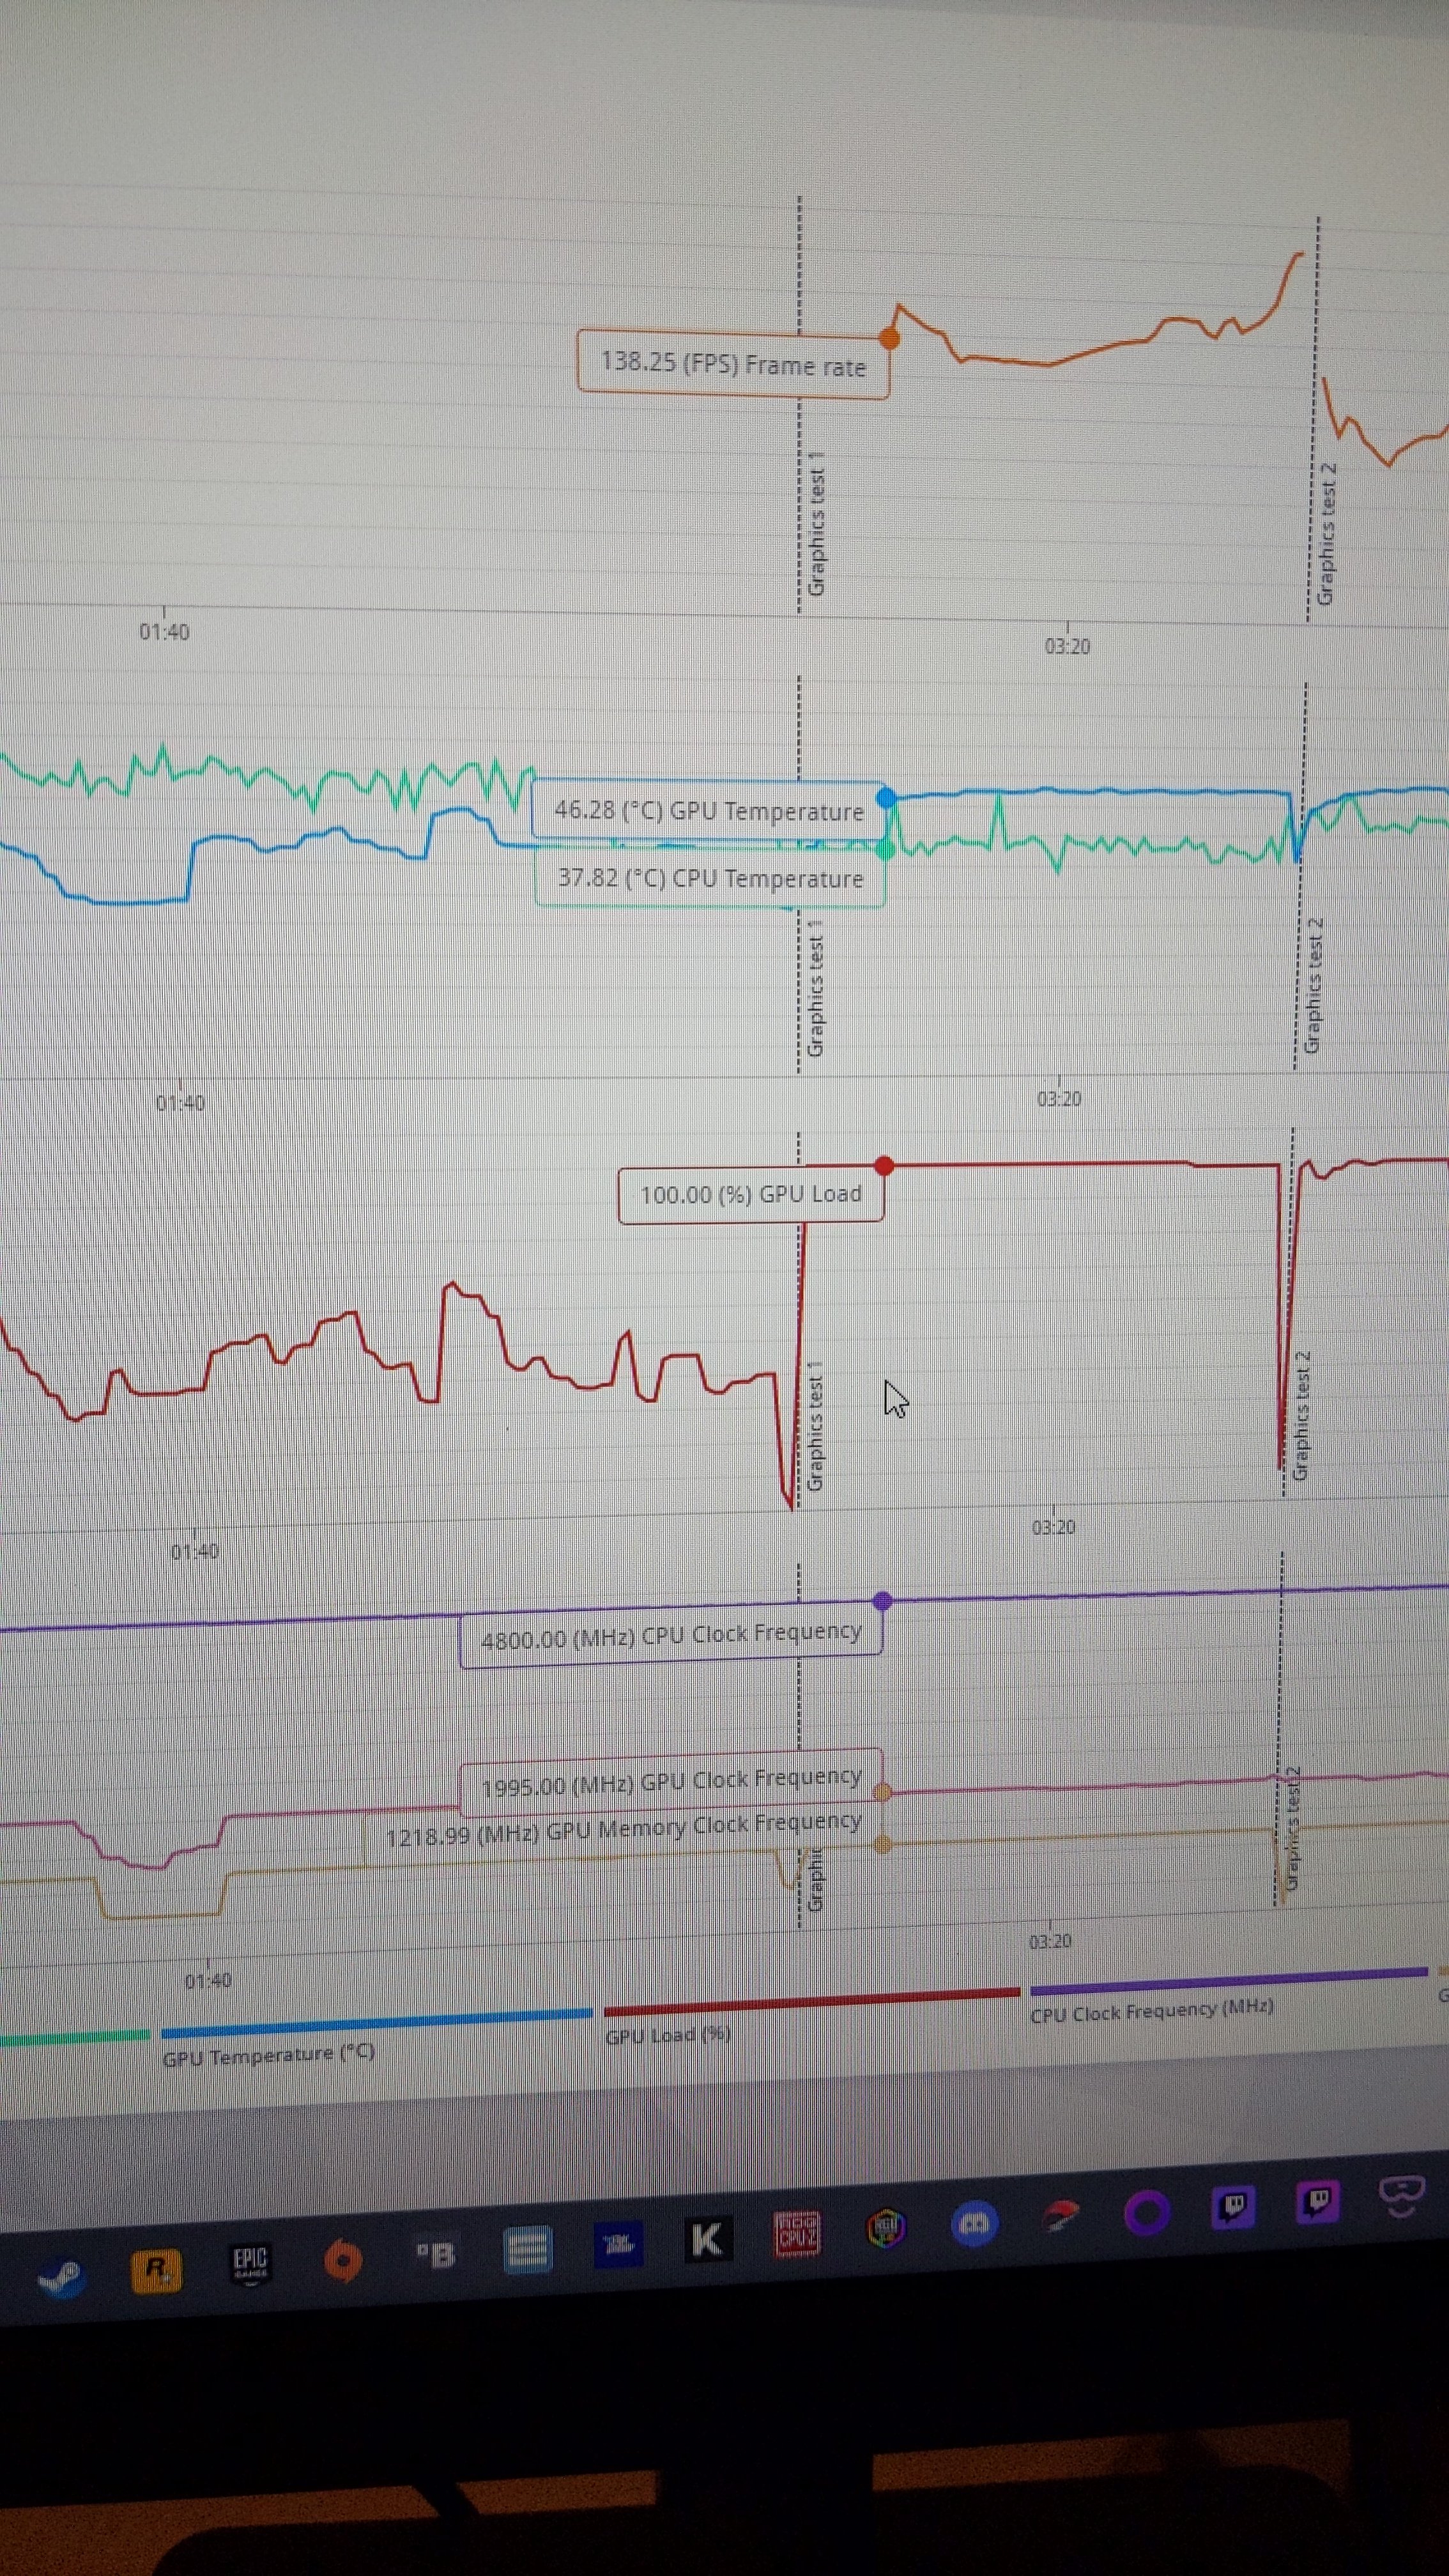Click the blue GPU Temperature legend bar
Viewport: 1449px width, 2576px height.
[376, 2022]
